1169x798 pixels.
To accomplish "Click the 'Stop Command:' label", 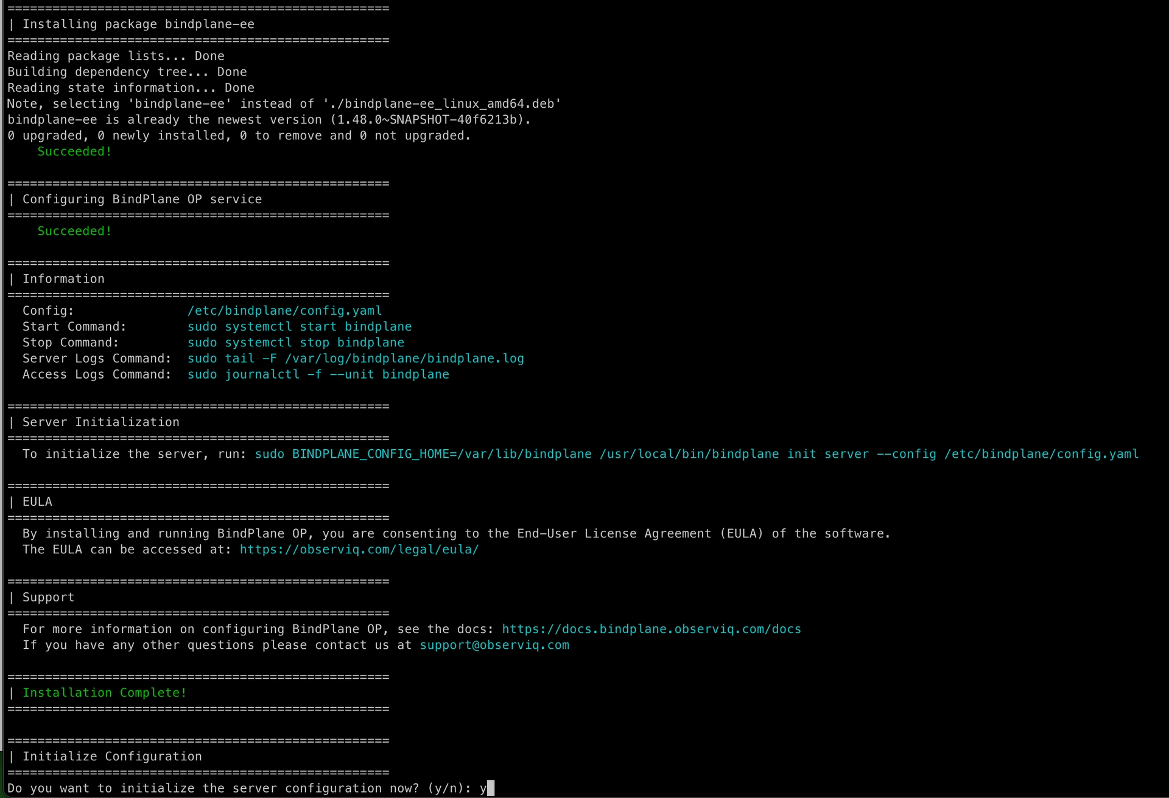I will [71, 343].
